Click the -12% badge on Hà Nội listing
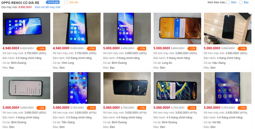The height and width of the screenshot is (129, 255). (242, 108)
